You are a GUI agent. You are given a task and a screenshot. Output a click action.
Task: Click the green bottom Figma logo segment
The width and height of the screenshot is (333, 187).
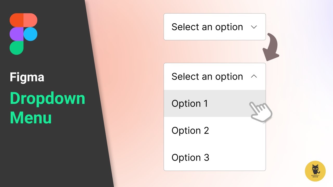click(16, 48)
